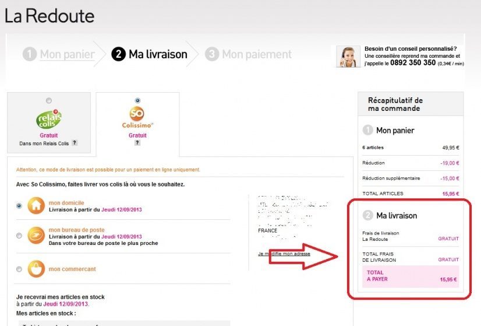
Task: Select the So Colissimo radio button
Action: 137,100
